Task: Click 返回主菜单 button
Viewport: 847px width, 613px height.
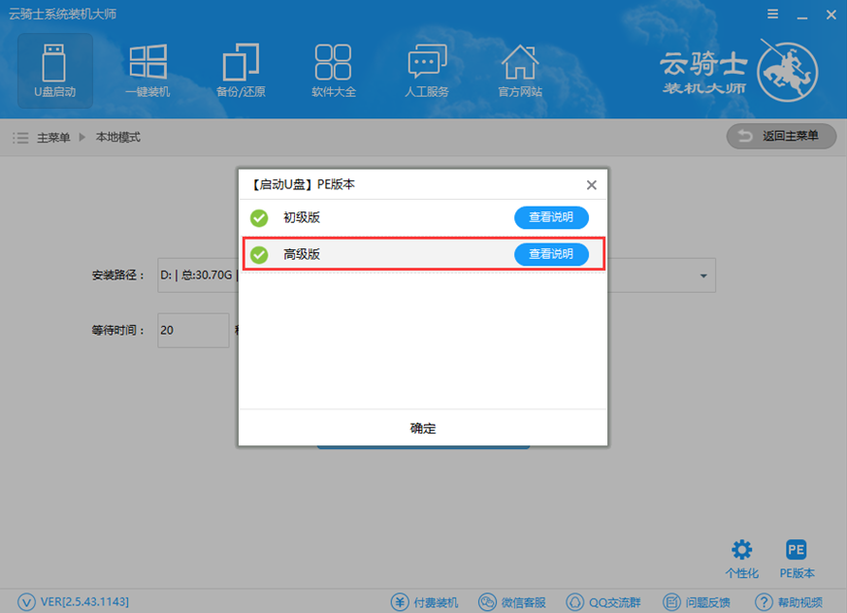Action: tap(781, 136)
